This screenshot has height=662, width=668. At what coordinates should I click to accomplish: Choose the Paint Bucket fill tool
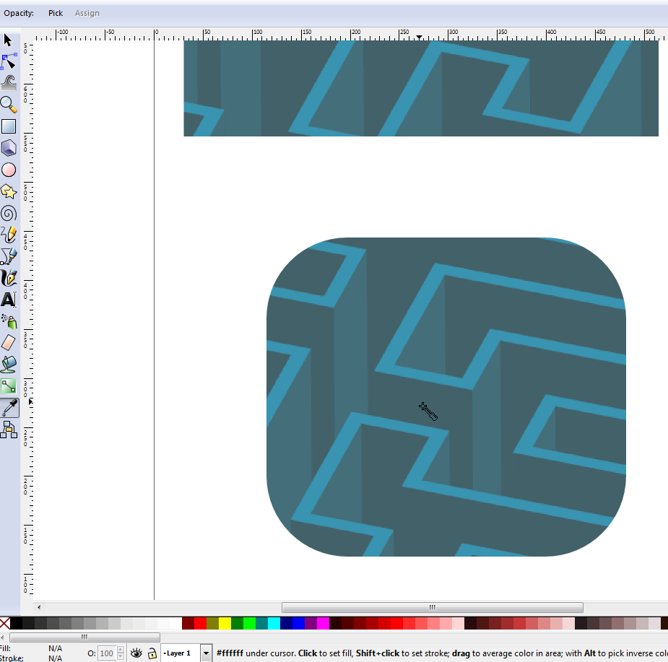click(9, 364)
